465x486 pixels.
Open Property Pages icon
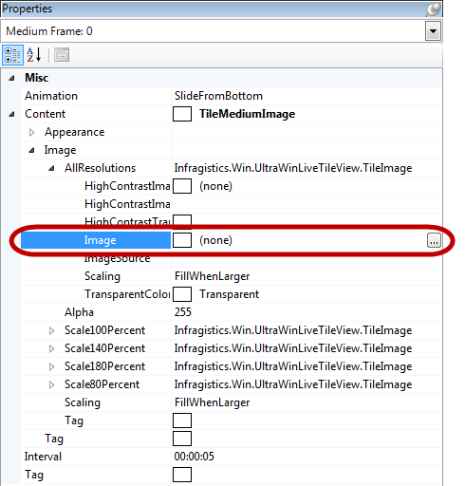tap(62, 55)
